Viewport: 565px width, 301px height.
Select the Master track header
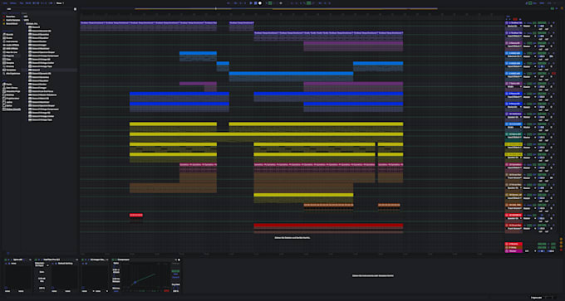coord(513,251)
